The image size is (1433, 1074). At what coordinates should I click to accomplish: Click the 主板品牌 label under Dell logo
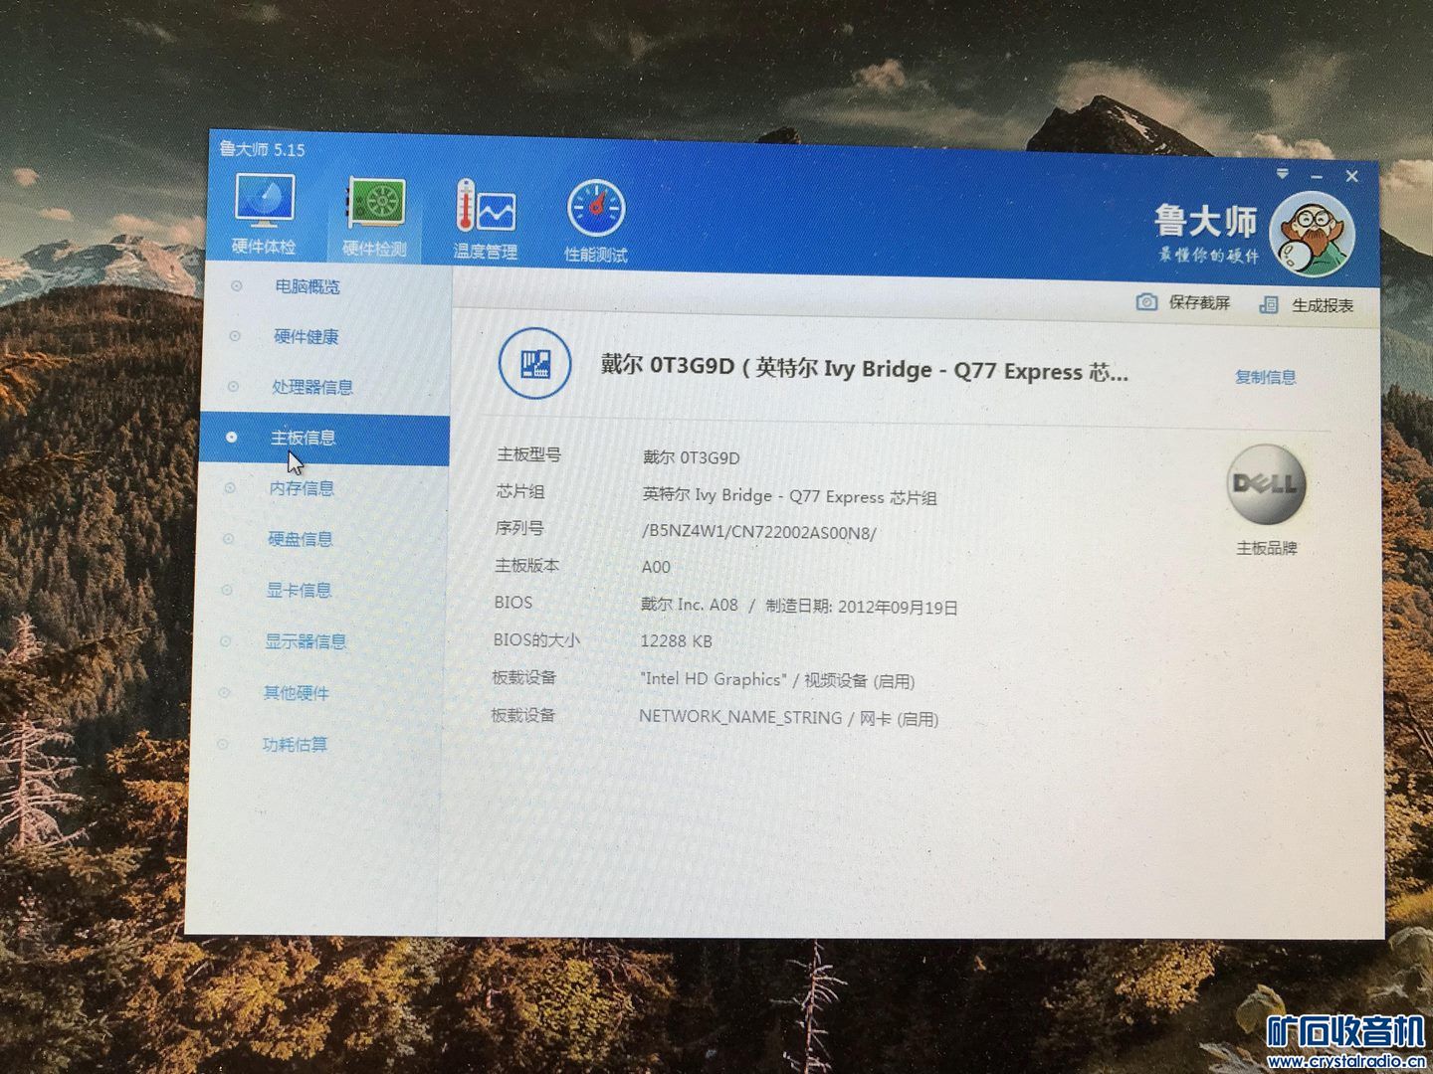[x=1267, y=548]
